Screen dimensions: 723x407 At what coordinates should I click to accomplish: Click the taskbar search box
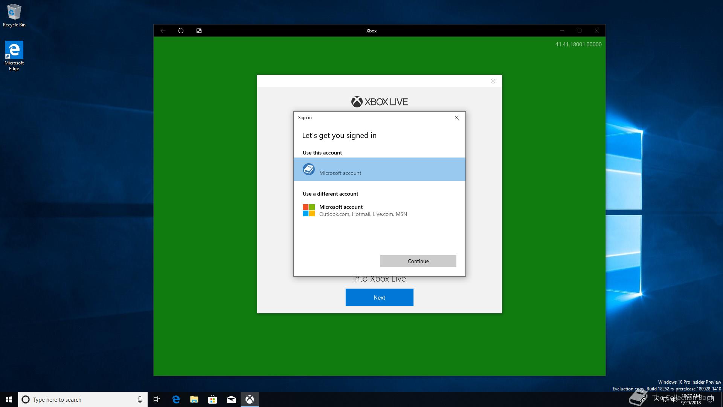(83, 399)
